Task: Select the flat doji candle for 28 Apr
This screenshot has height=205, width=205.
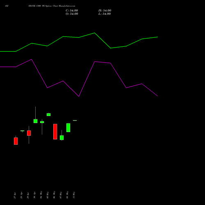Action: pos(23,131)
